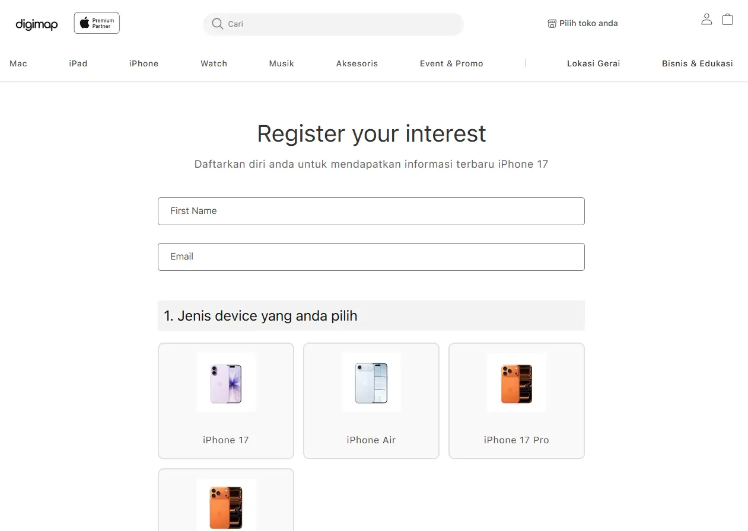
Task: Open the iPad menu
Action: pyautogui.click(x=78, y=63)
